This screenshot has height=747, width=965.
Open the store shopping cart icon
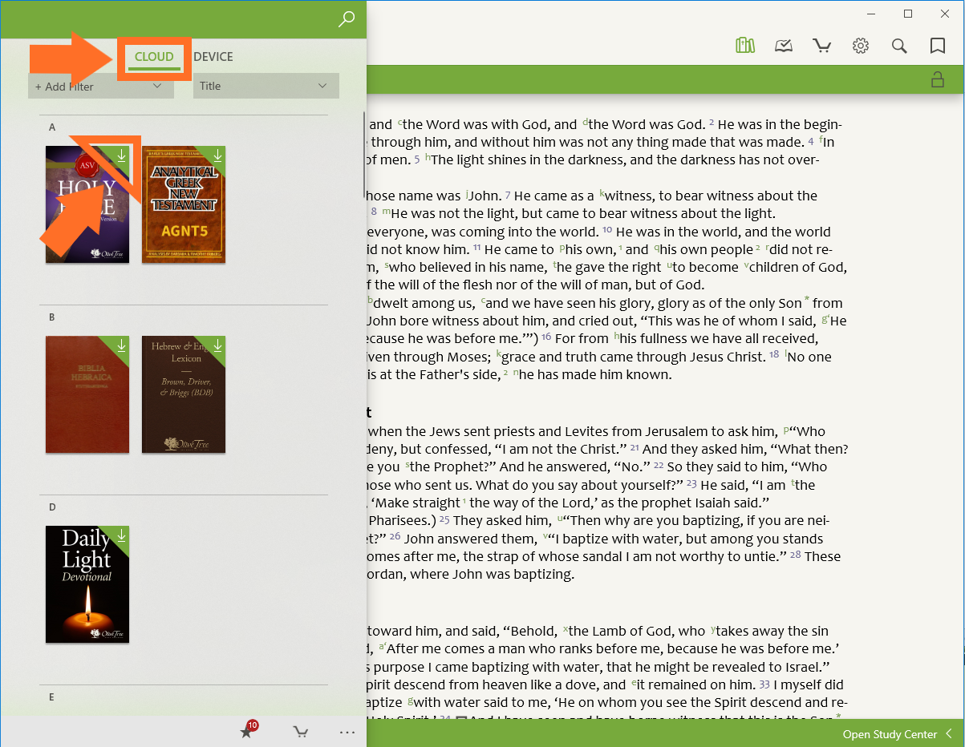(821, 46)
